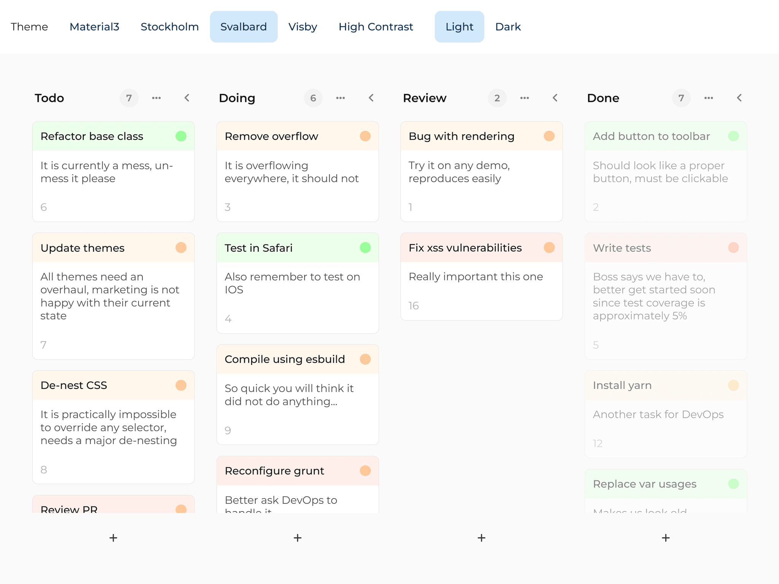Add a new card to the Doing column

(297, 538)
